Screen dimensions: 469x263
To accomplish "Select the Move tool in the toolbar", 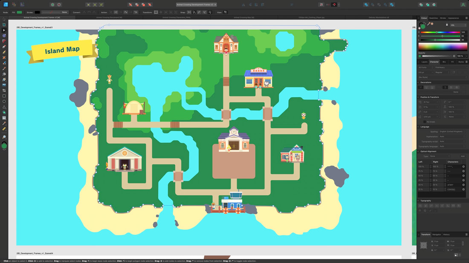I will (4, 19).
